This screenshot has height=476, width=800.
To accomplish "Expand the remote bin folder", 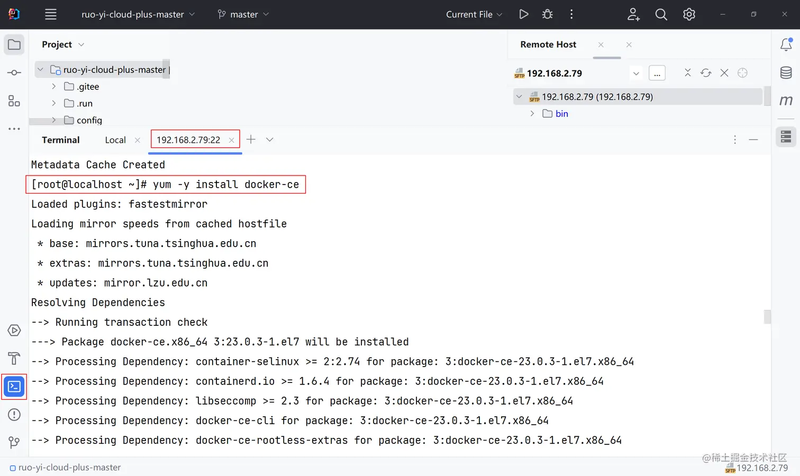I will (x=532, y=114).
